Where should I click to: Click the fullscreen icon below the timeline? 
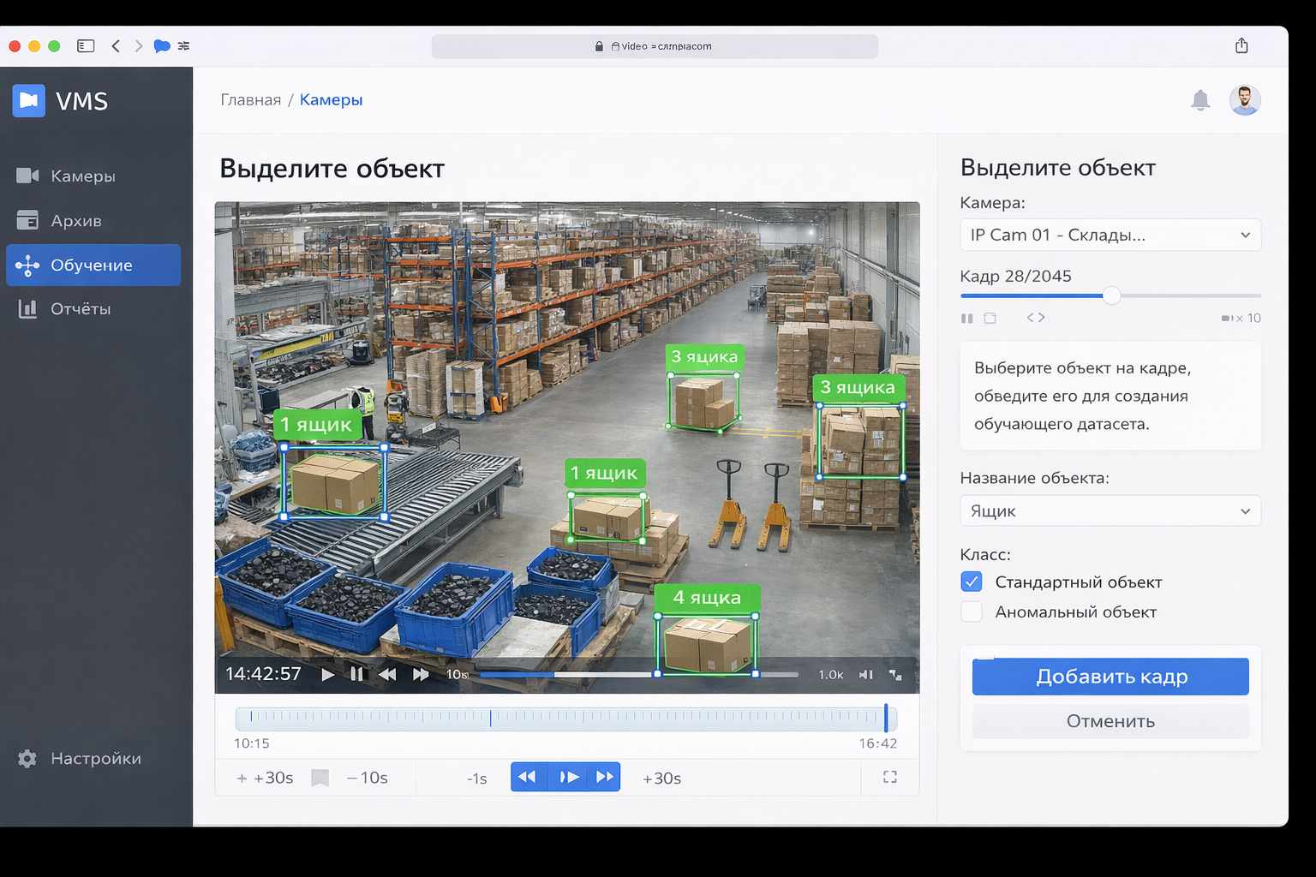890,777
